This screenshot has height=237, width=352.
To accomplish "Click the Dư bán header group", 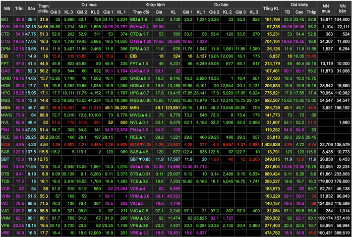I will click(x=221, y=5).
